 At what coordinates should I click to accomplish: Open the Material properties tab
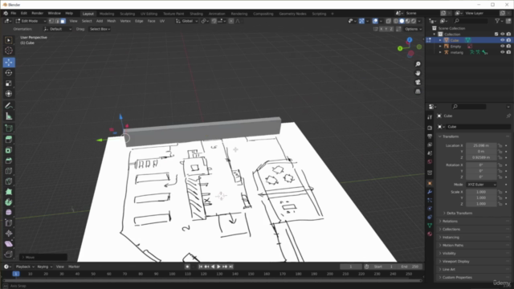pyautogui.click(x=430, y=234)
